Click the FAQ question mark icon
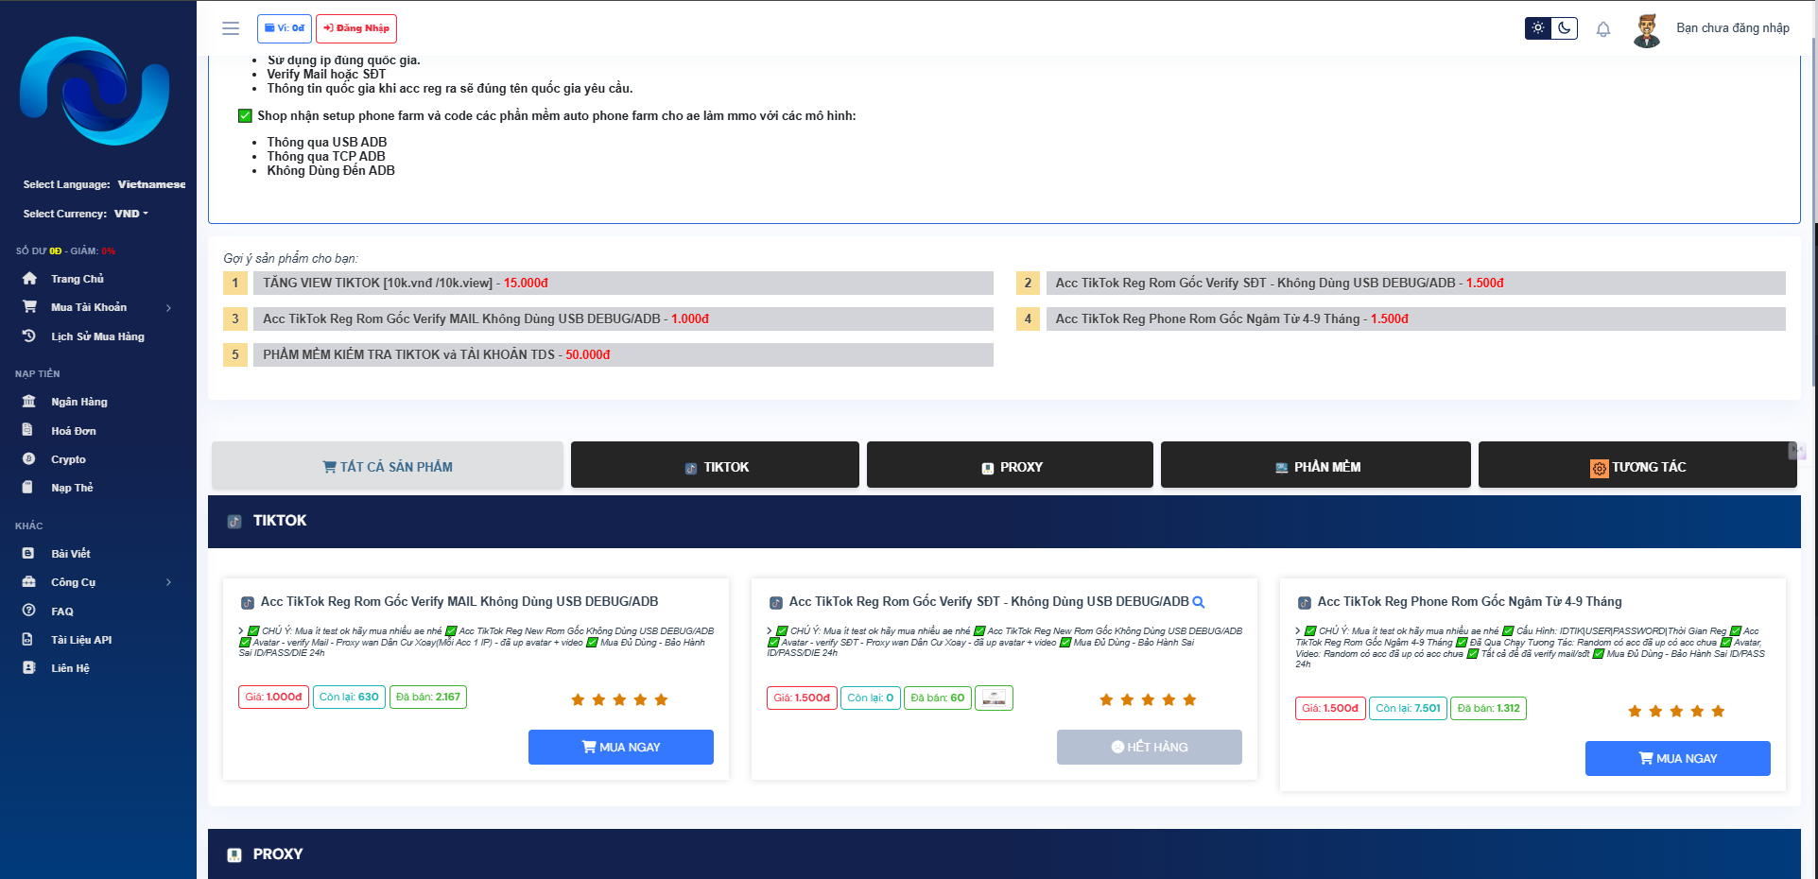The height and width of the screenshot is (879, 1818). tap(28, 612)
